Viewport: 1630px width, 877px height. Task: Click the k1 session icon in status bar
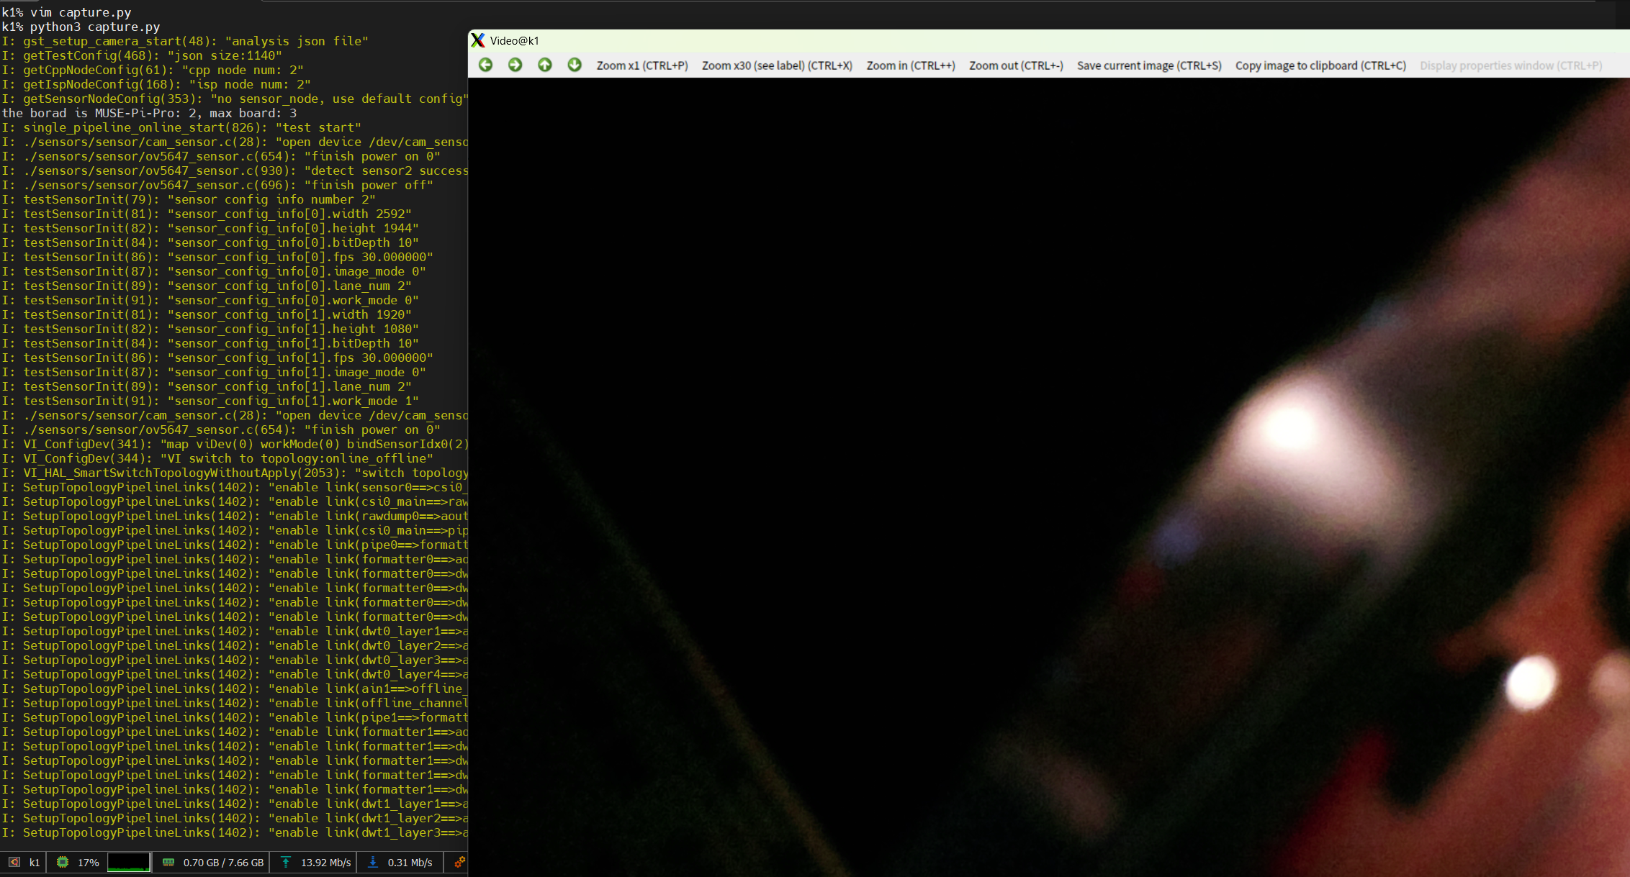coord(14,862)
